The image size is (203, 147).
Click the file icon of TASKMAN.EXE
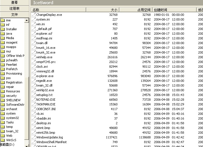point(34,104)
